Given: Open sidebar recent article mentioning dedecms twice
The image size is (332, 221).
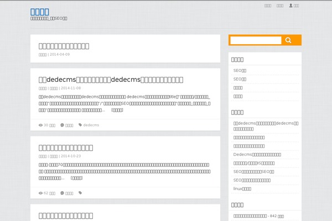Looking at the screenshot, I should (266, 126).
